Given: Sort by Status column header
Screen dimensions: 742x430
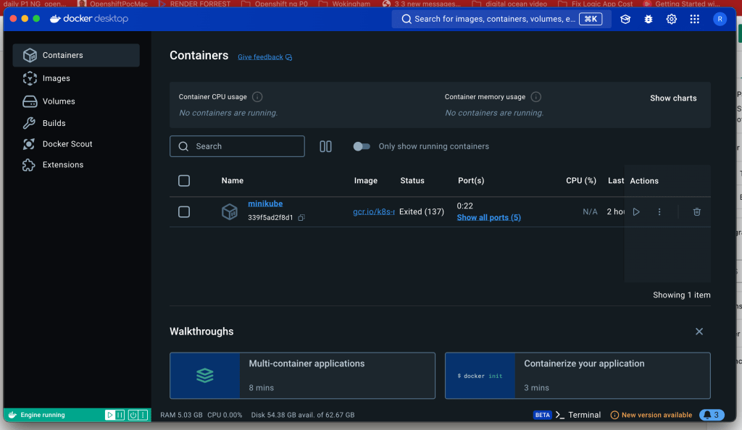Looking at the screenshot, I should (x=412, y=180).
